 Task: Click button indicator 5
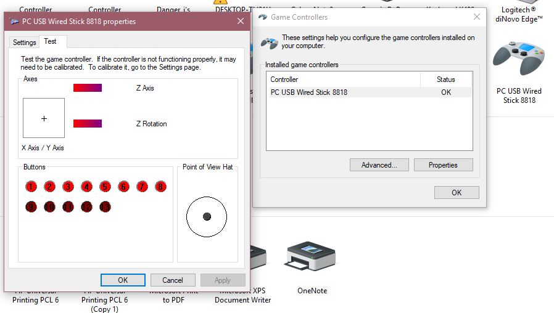pyautogui.click(x=105, y=186)
